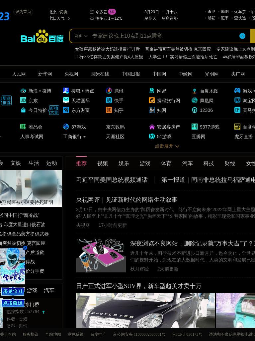Open 查快递 tool link
The width and height of the screenshot is (255, 341).
pyautogui.click(x=240, y=18)
